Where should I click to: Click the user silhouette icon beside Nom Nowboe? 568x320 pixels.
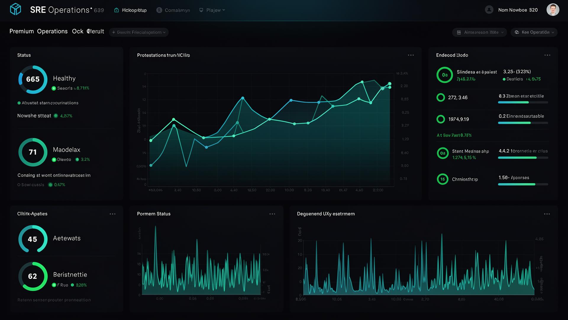(489, 10)
